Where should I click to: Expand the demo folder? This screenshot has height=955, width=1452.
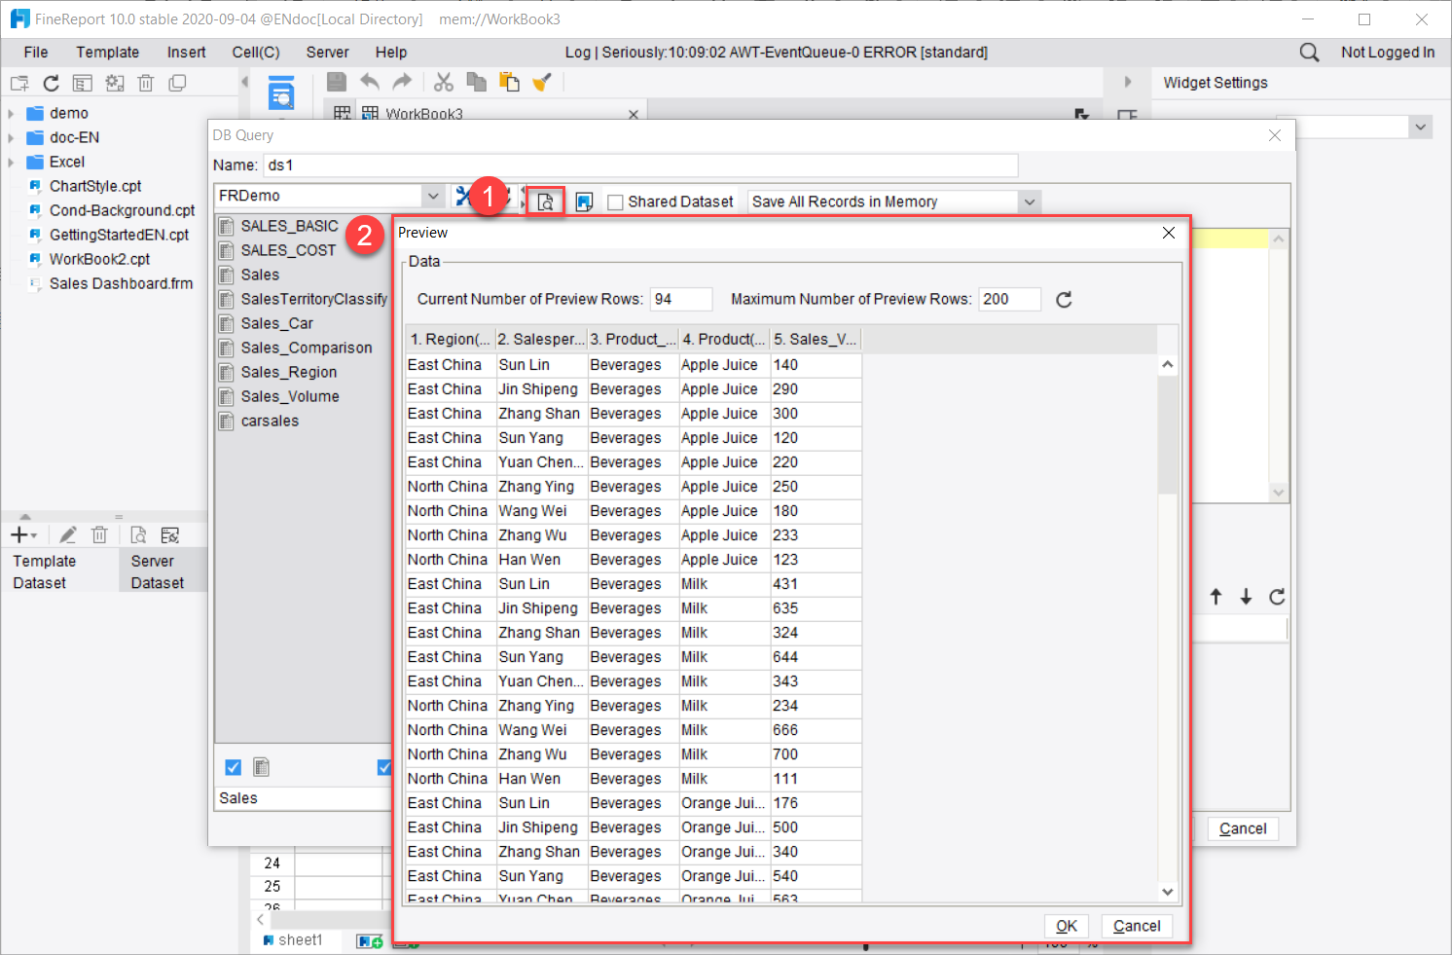11,114
